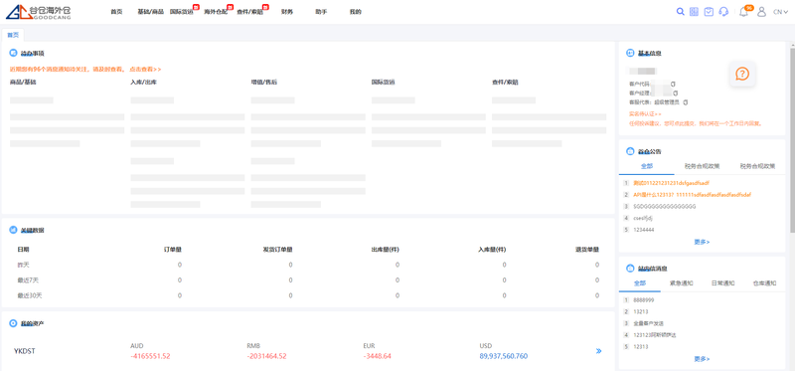Open message 8888999
795x371 pixels.
click(x=643, y=300)
